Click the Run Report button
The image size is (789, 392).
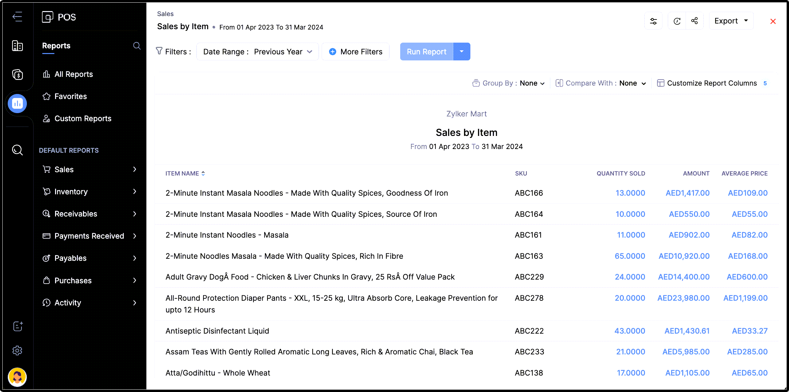pyautogui.click(x=426, y=52)
